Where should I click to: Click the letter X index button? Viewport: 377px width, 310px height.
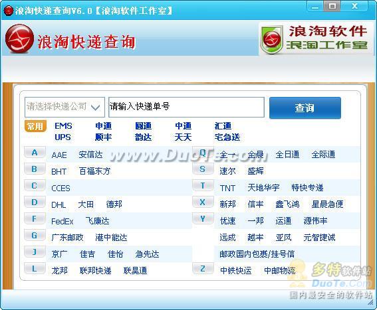(x=203, y=202)
